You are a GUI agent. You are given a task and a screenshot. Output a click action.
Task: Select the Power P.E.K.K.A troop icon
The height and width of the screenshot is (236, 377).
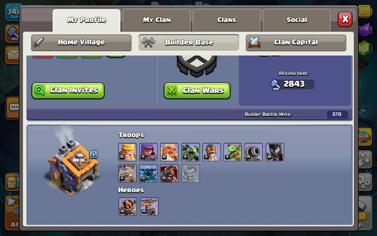point(149,174)
